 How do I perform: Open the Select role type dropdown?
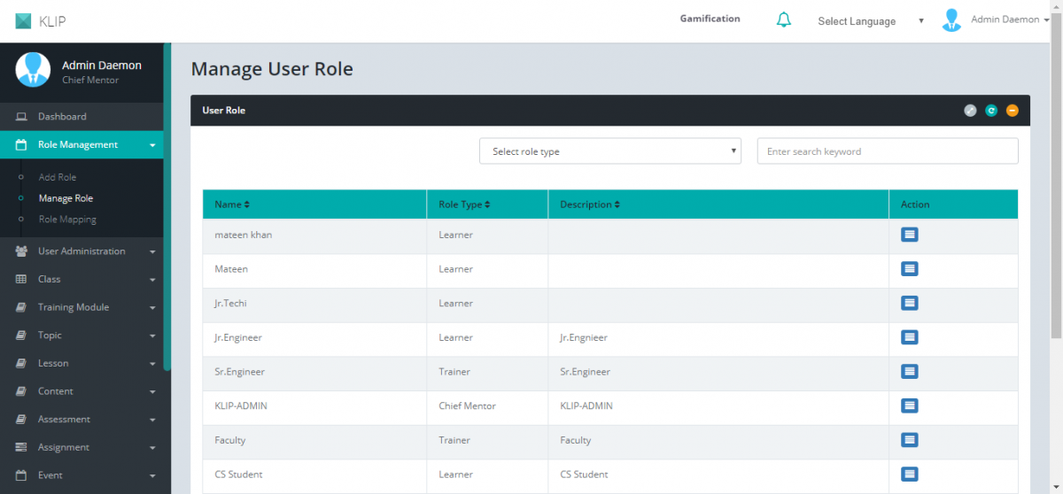(610, 151)
